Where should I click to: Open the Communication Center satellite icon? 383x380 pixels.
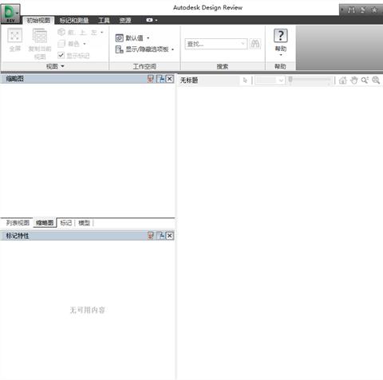tap(363, 10)
